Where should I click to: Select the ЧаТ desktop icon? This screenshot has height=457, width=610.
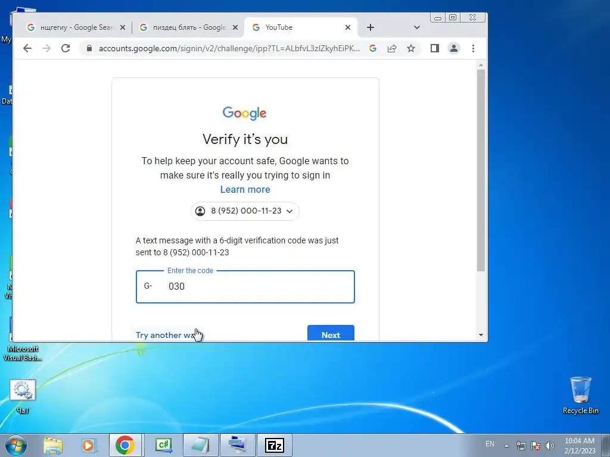pos(23,396)
